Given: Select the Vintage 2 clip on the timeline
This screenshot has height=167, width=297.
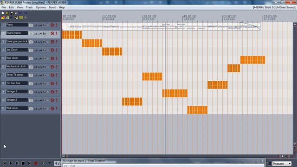Looking at the screenshot, I should pos(132,102).
